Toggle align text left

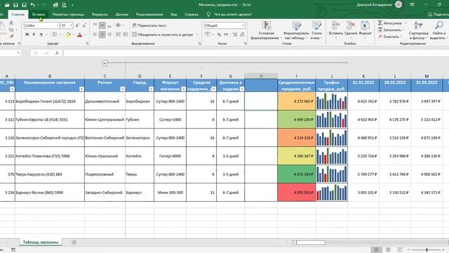pos(95,34)
